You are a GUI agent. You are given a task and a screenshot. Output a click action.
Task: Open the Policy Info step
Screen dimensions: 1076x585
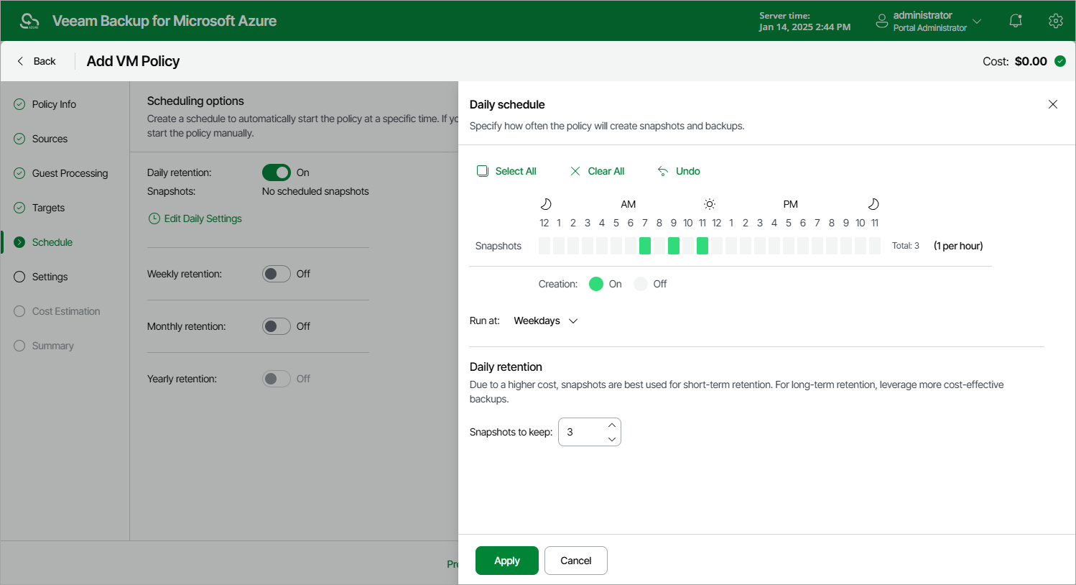pyautogui.click(x=54, y=104)
